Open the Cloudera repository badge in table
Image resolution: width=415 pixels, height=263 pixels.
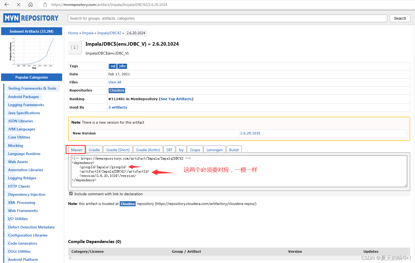(117, 90)
